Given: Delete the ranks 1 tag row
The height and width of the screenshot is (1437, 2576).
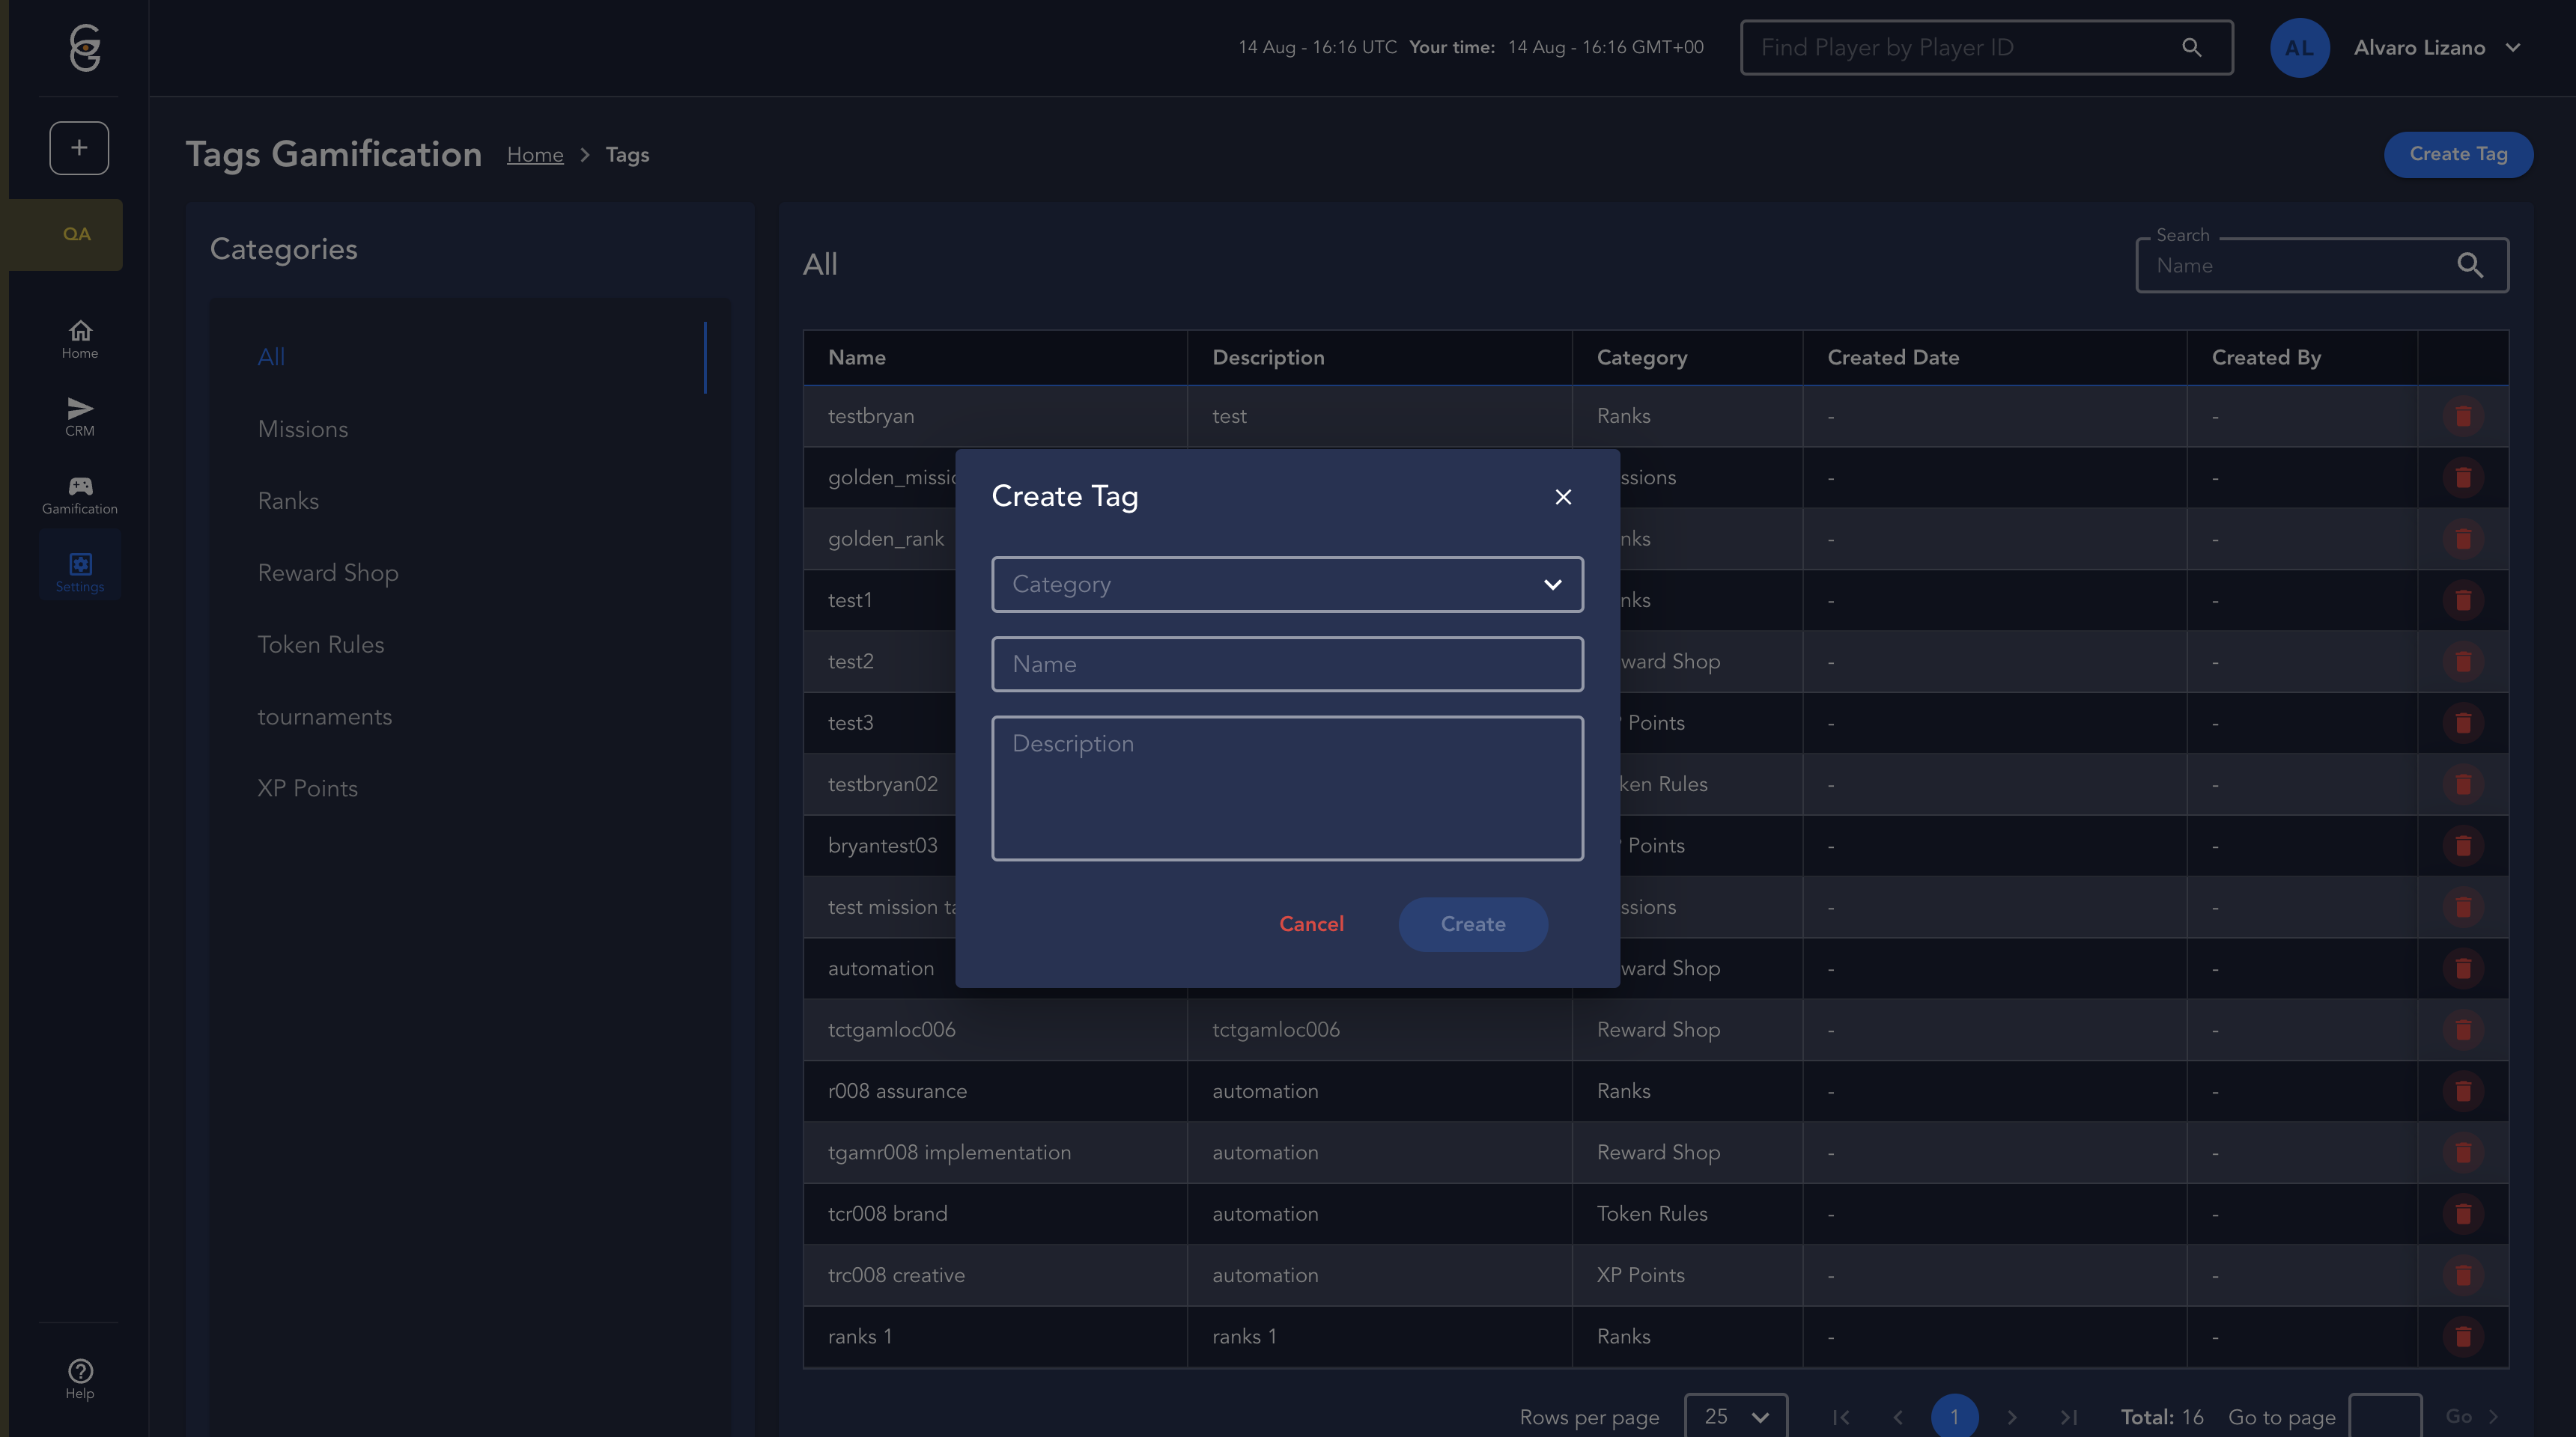Looking at the screenshot, I should tap(2463, 1336).
